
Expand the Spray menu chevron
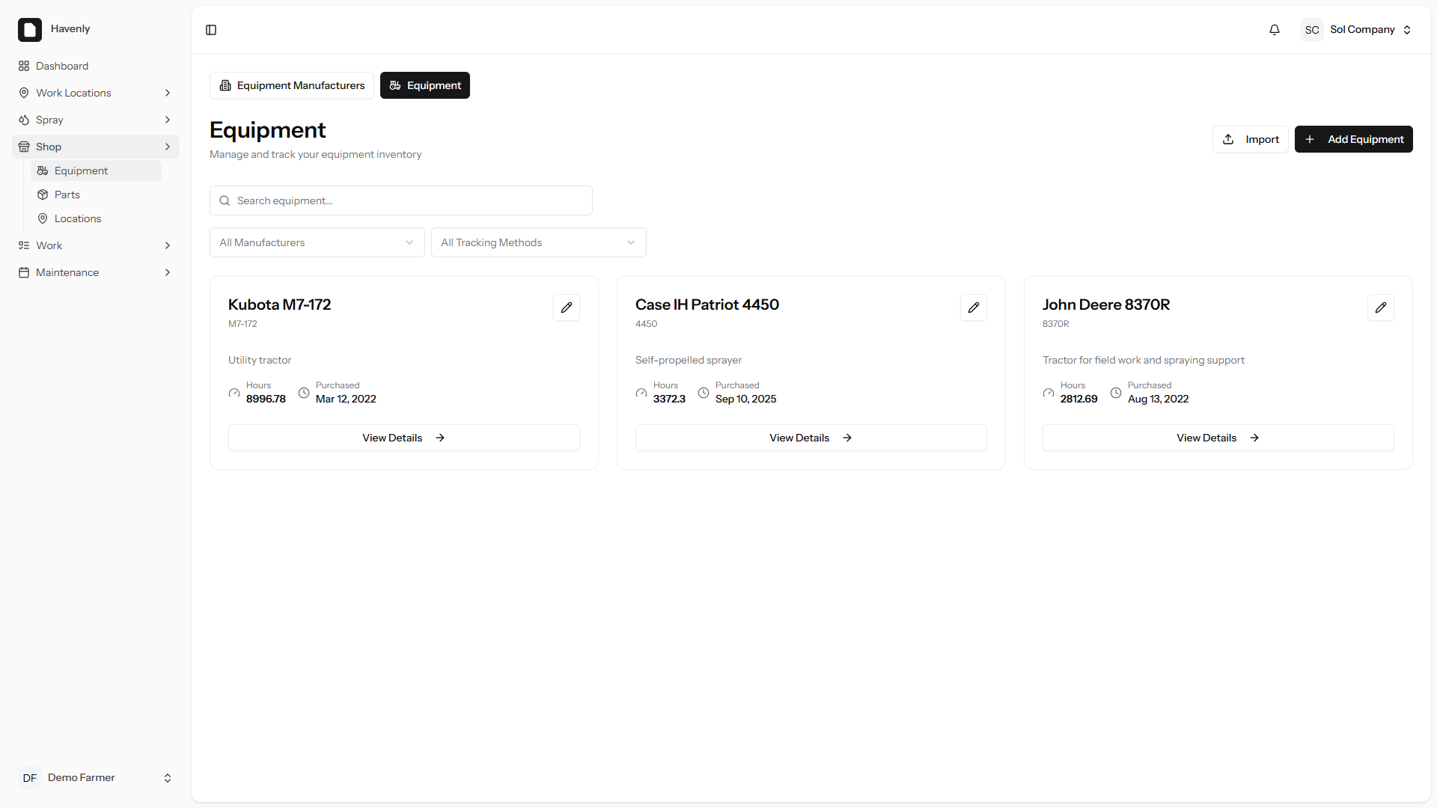point(168,120)
